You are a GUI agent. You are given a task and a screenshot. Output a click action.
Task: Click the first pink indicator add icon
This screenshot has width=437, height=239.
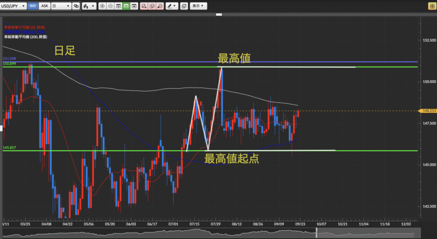coord(144,6)
